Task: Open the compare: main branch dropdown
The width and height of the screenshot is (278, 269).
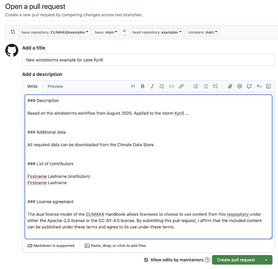Action: click(x=203, y=32)
